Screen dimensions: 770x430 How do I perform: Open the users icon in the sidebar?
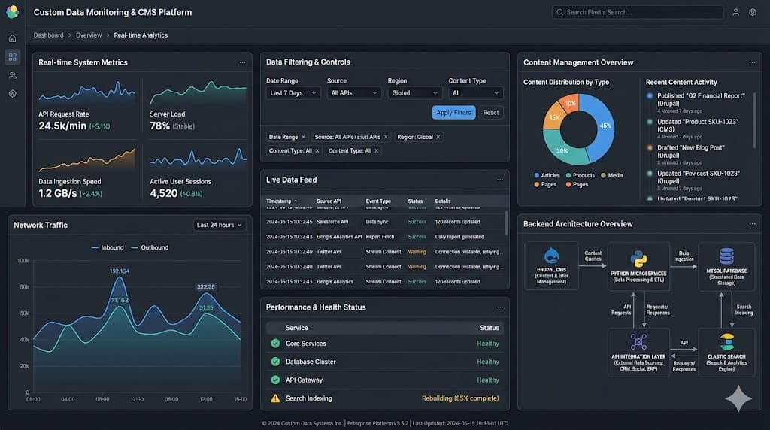point(12,75)
